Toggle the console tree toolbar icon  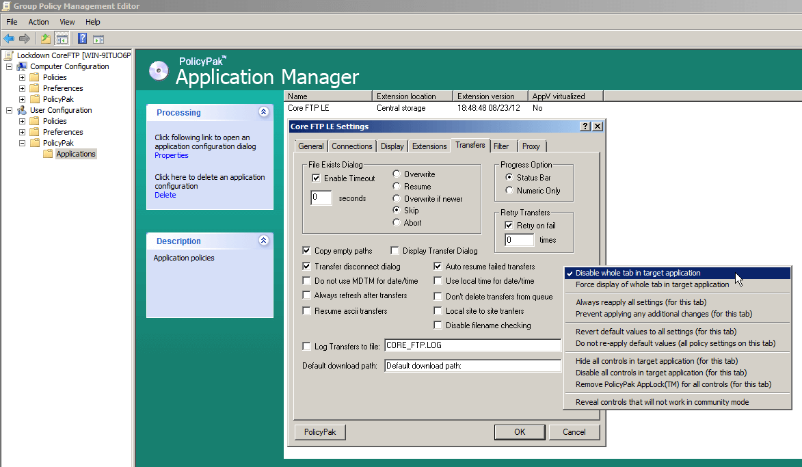pos(62,38)
